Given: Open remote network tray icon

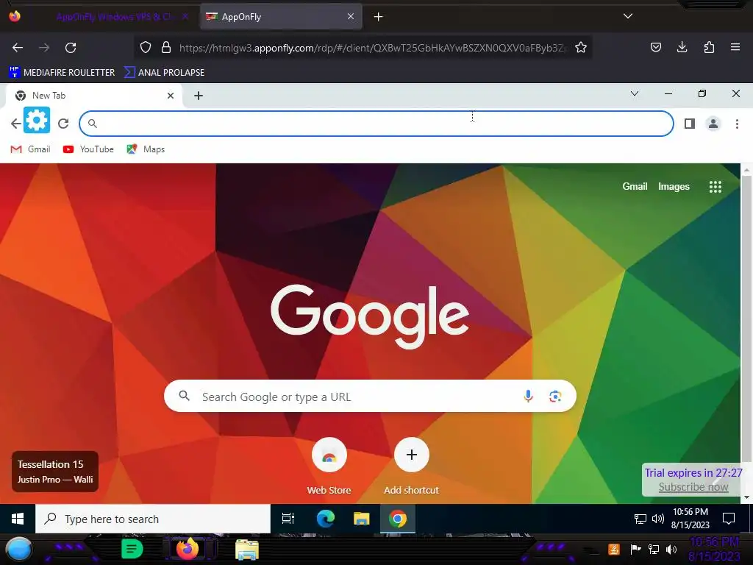Looking at the screenshot, I should [640, 519].
